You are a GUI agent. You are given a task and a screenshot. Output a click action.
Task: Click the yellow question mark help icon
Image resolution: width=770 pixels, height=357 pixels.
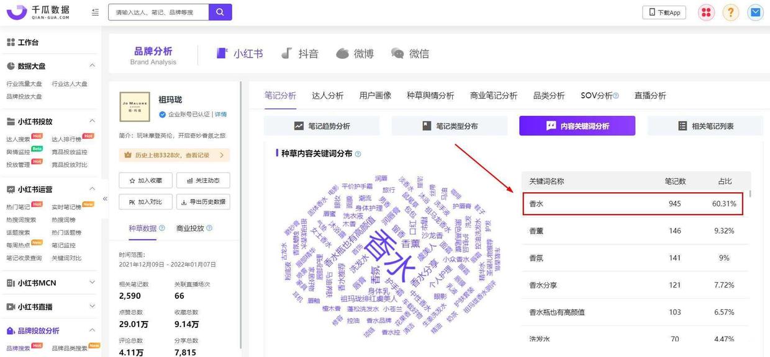(730, 11)
